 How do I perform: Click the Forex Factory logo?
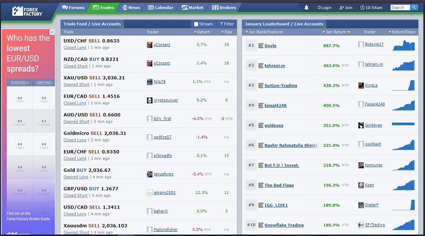coord(27,11)
